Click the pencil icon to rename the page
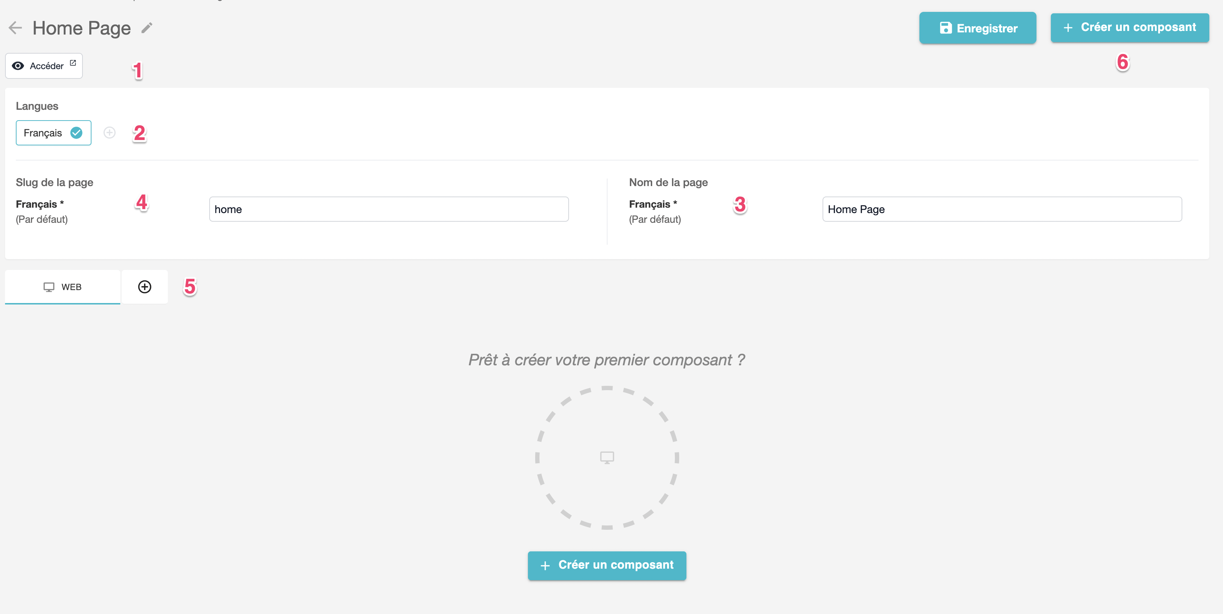 [147, 28]
